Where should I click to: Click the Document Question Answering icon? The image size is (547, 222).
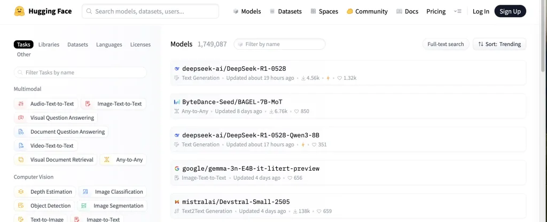21,132
